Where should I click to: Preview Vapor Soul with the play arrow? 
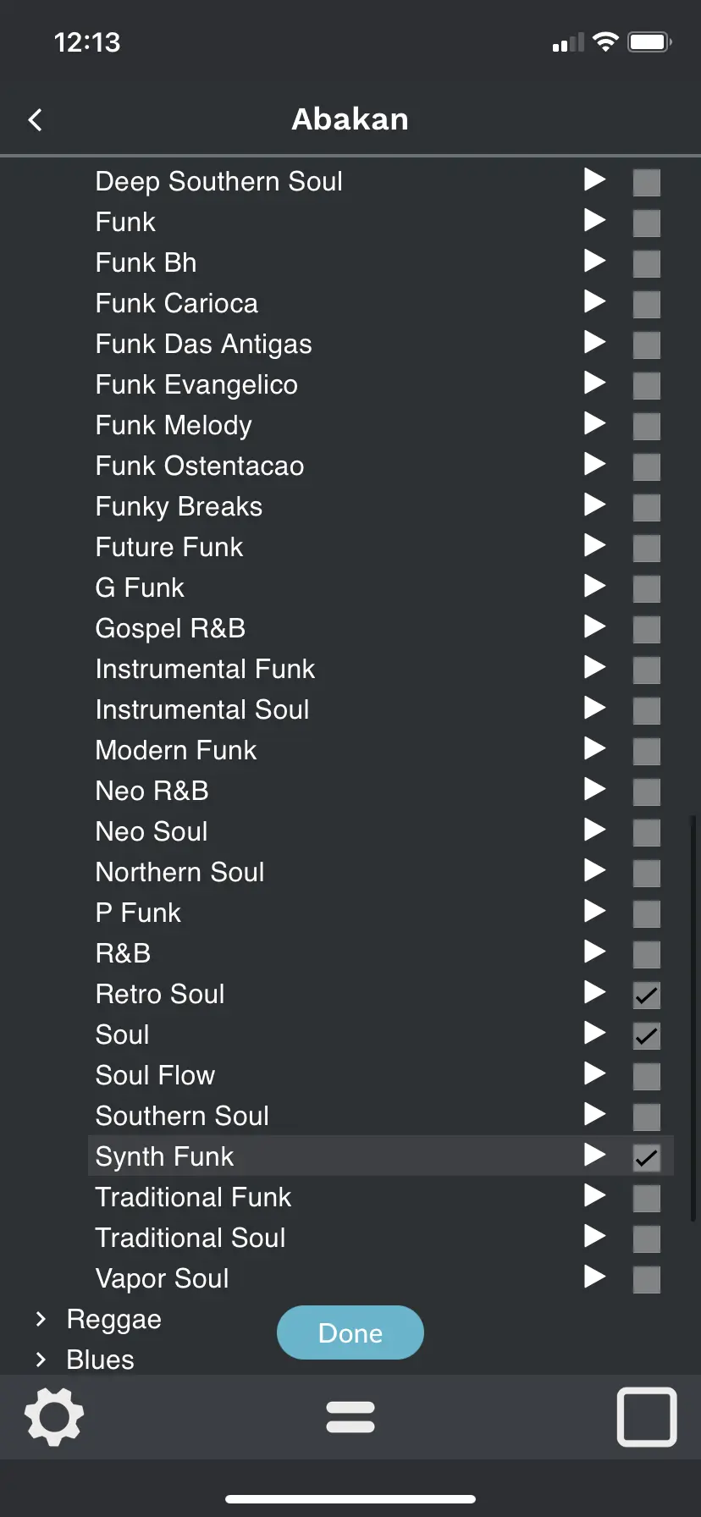[595, 1277]
